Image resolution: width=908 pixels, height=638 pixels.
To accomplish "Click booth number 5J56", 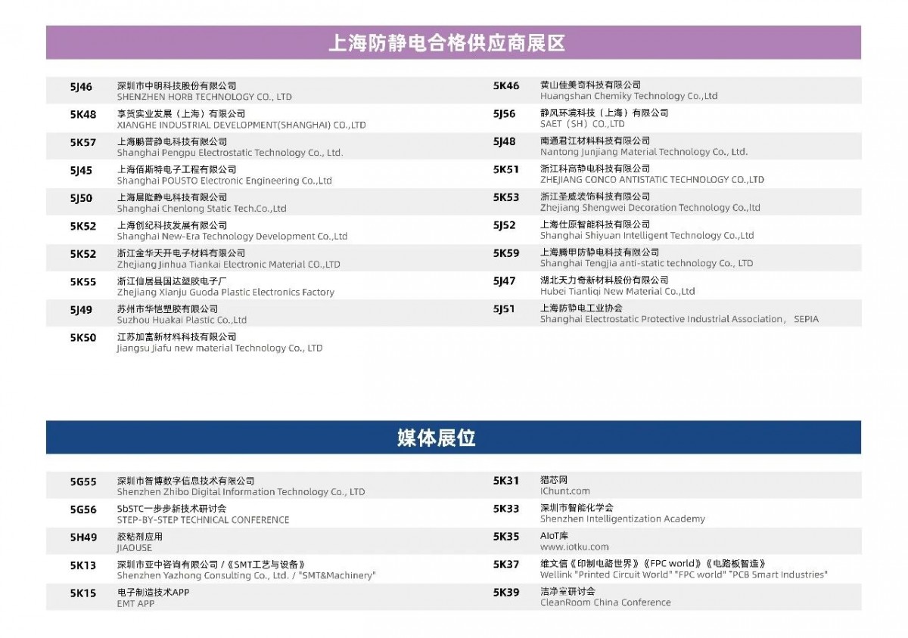I will (505, 114).
